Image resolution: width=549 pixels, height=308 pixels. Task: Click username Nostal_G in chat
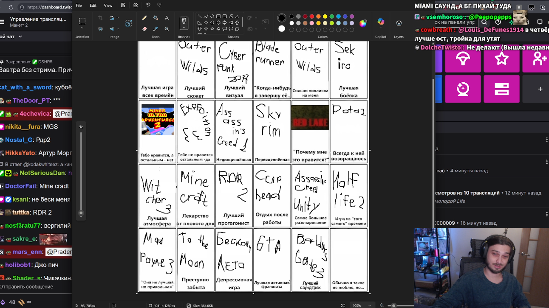pos(19,140)
